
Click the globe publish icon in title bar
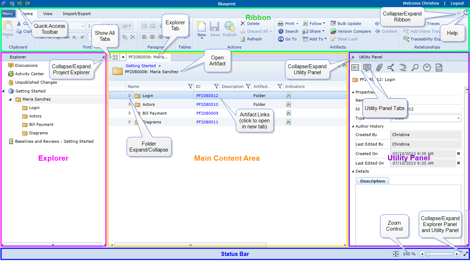pyautogui.click(x=12, y=4)
